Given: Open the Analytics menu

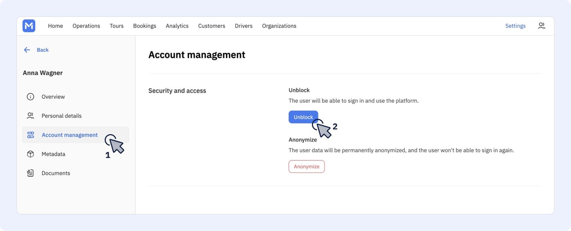Looking at the screenshot, I should click(x=177, y=26).
